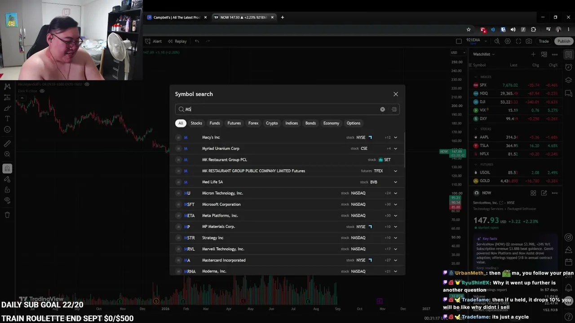The width and height of the screenshot is (575, 323).
Task: Open the browser Extensions puzzle icon
Action: pyautogui.click(x=533, y=30)
